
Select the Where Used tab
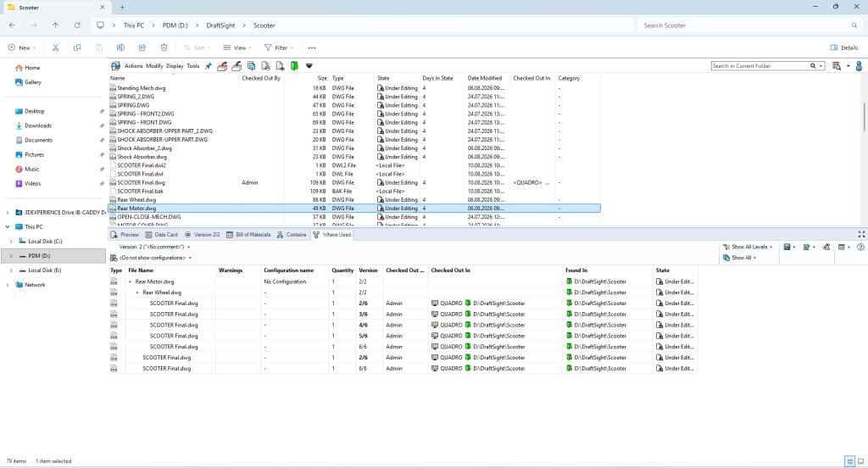point(332,235)
